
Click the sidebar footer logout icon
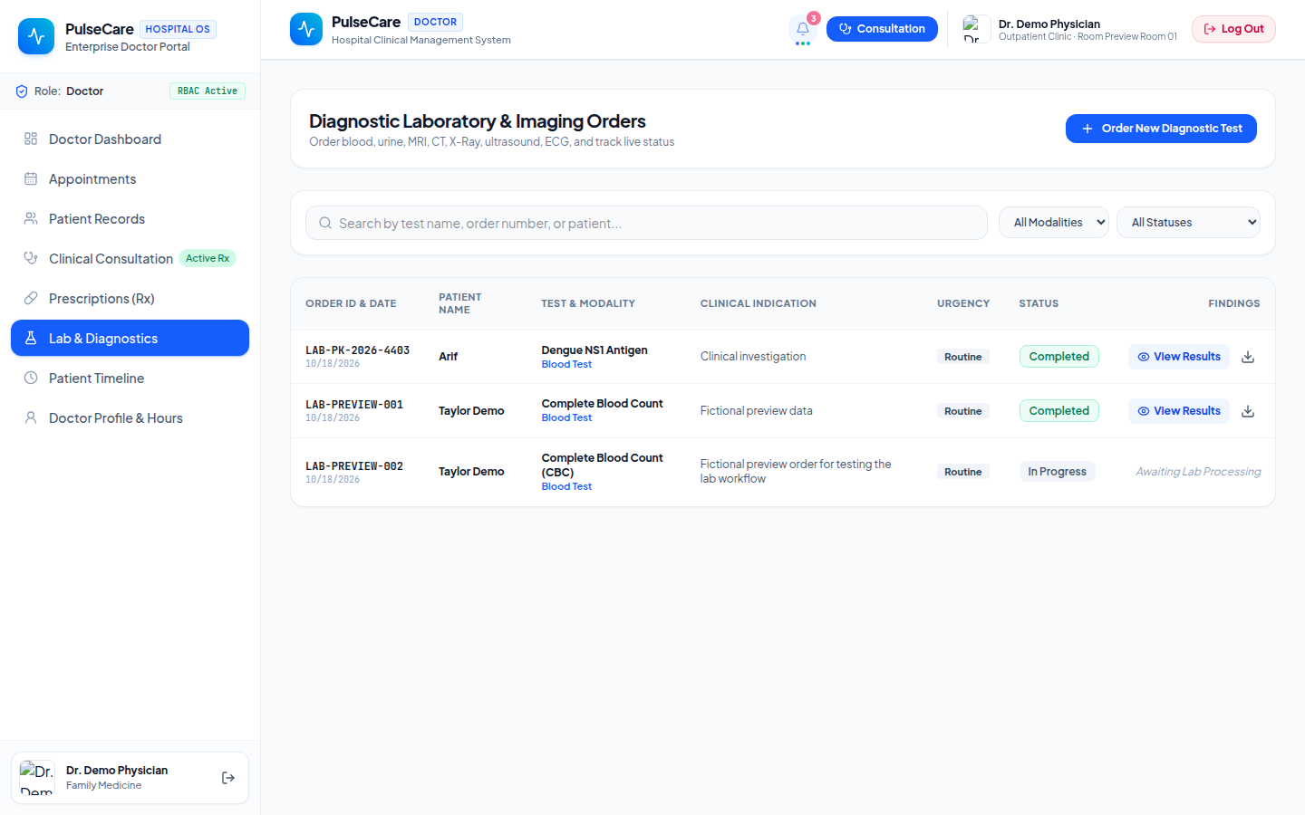pyautogui.click(x=228, y=778)
